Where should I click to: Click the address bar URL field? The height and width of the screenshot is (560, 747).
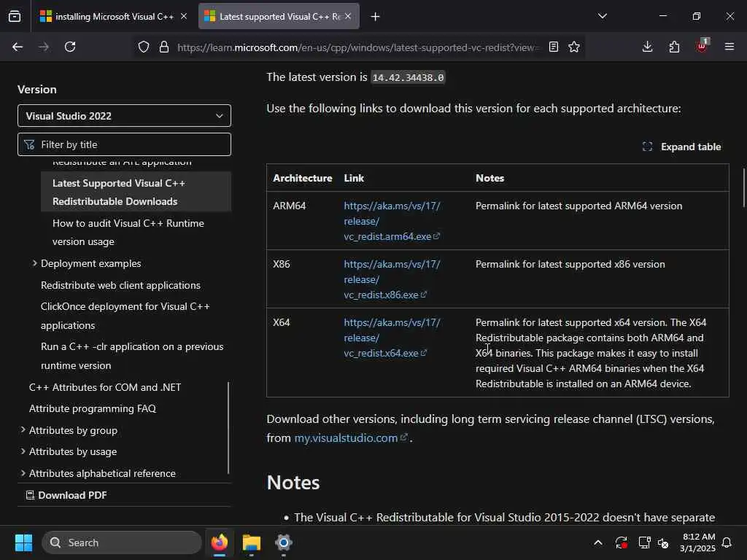click(357, 47)
